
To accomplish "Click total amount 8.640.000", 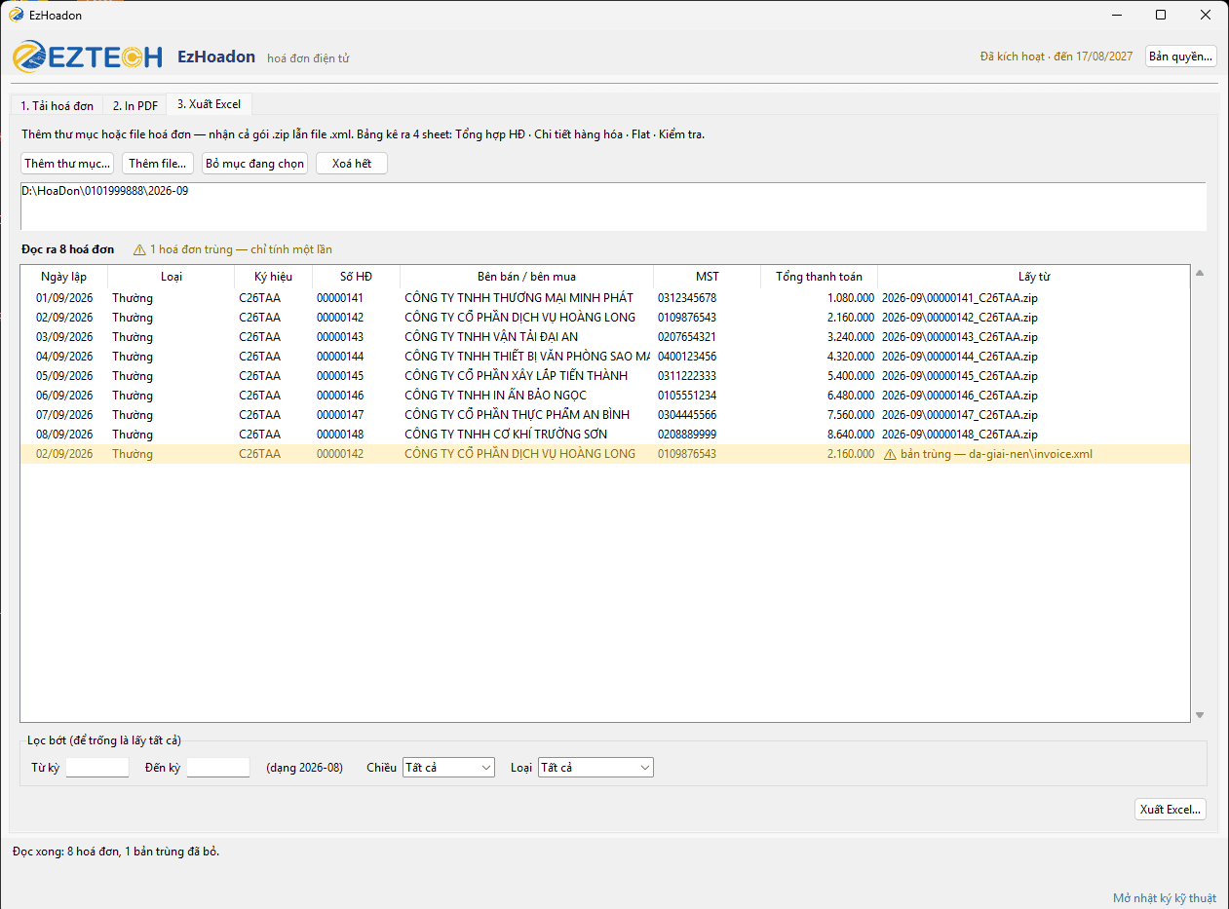I will (x=851, y=435).
